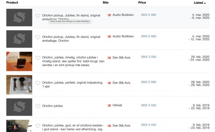215x132 pixels.
Task: Open orange Ortofon box photo thumbnail
Action: [19, 61]
